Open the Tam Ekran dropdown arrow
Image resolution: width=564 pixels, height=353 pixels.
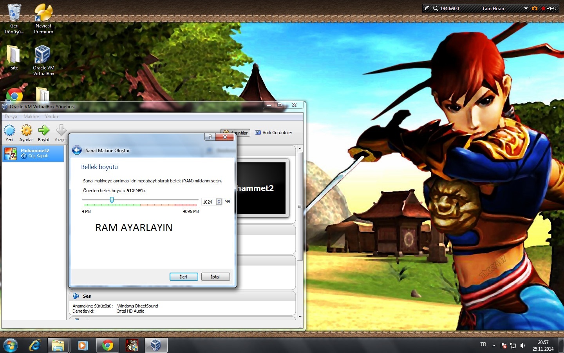click(526, 8)
